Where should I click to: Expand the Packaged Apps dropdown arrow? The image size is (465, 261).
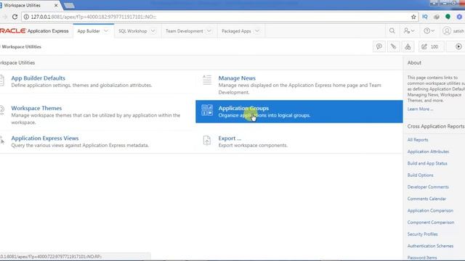click(x=257, y=30)
